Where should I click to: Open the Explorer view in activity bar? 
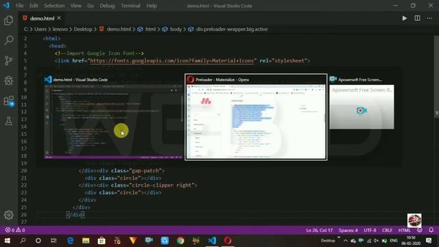(x=9, y=21)
